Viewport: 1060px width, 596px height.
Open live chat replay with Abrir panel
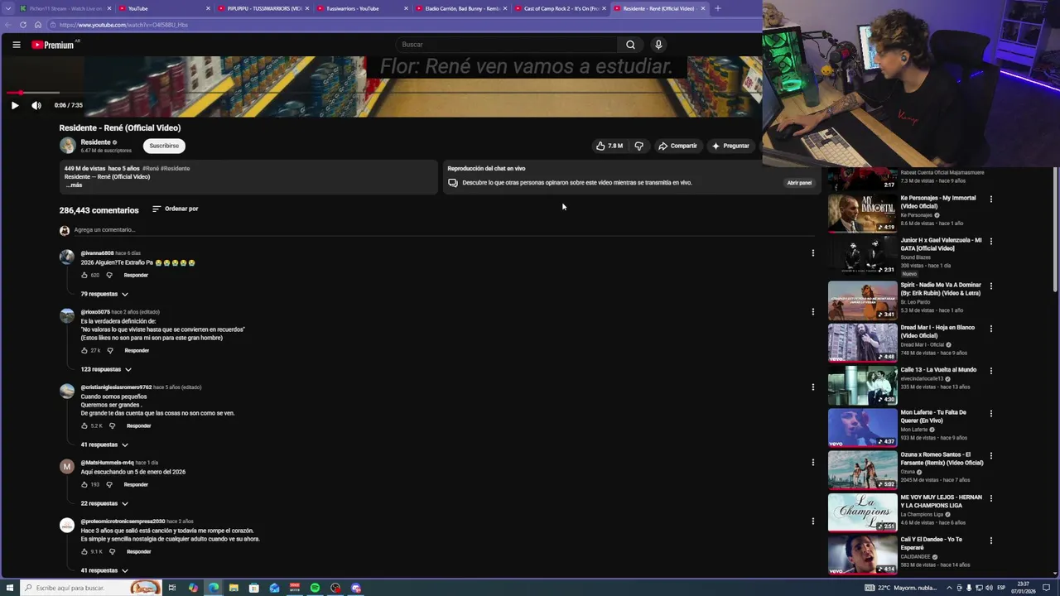(x=799, y=182)
